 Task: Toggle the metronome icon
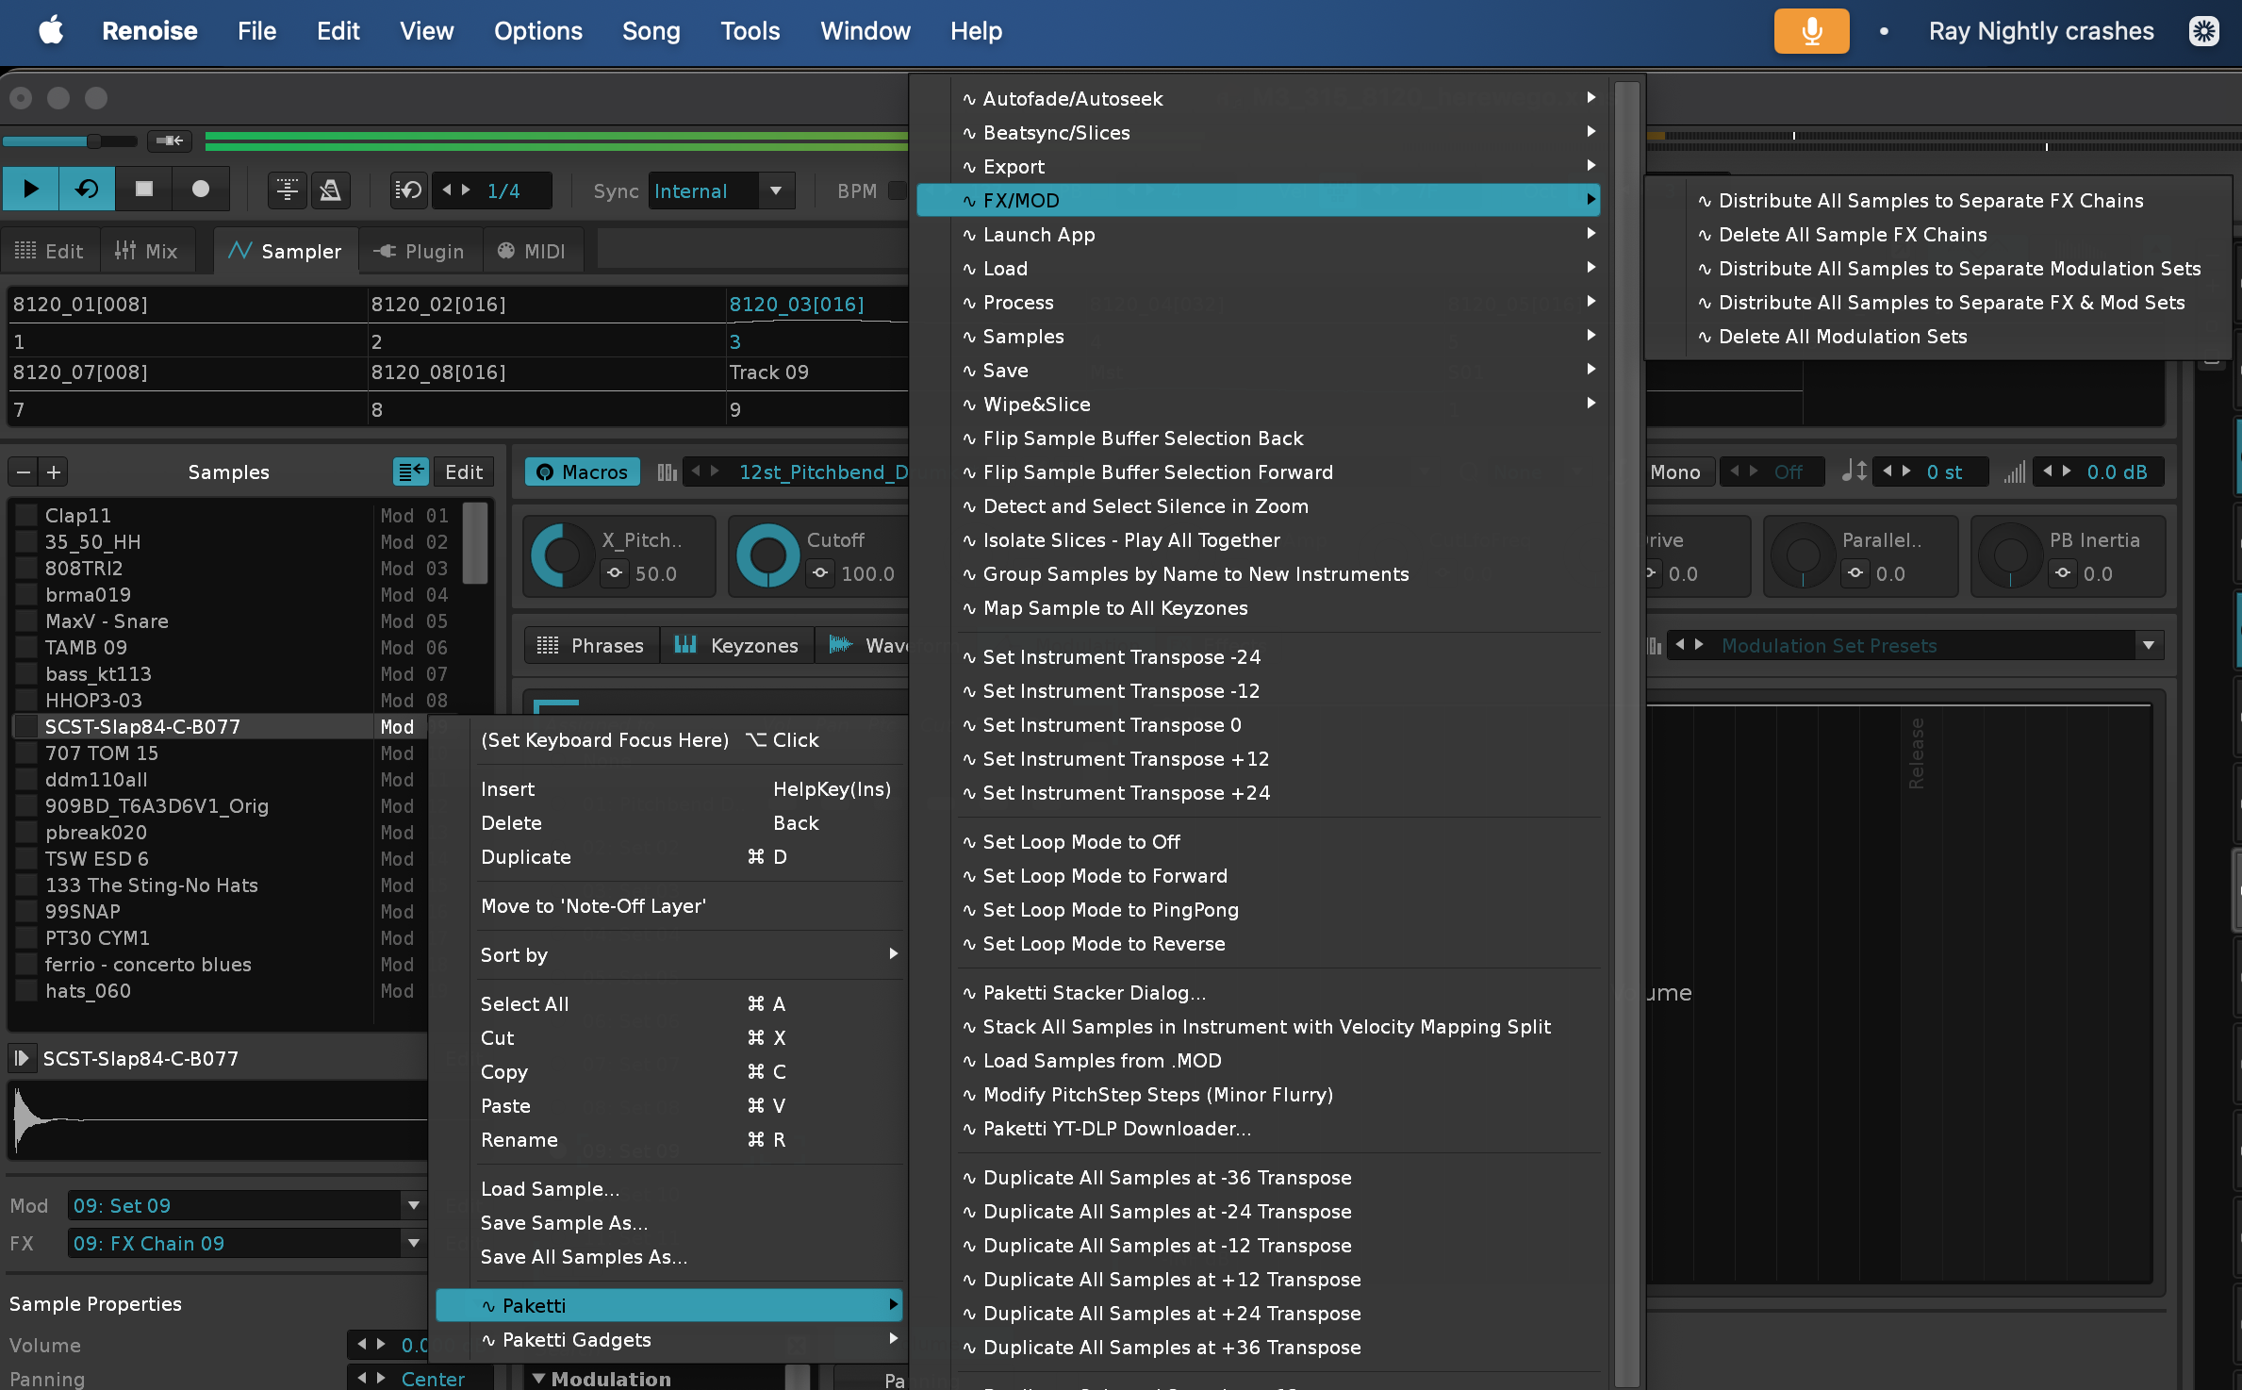(330, 190)
